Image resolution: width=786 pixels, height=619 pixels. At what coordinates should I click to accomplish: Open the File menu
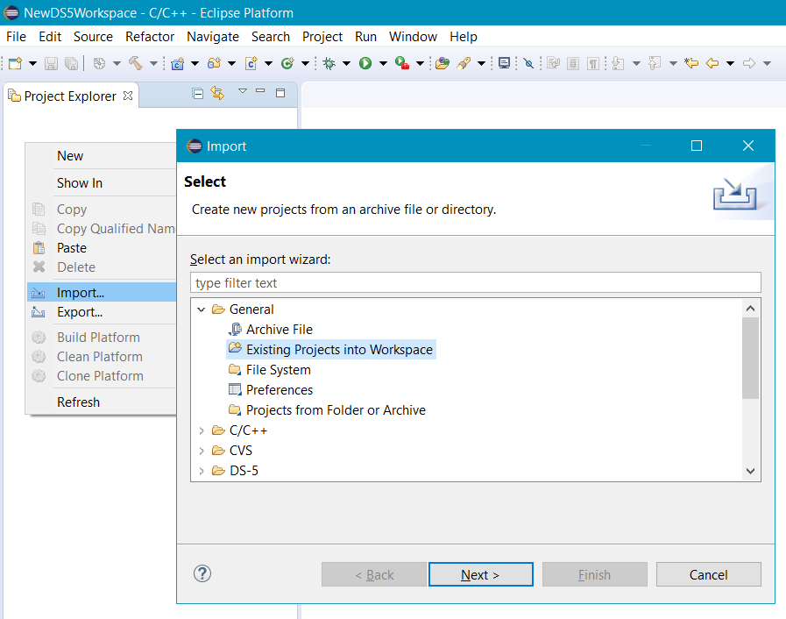coord(16,37)
